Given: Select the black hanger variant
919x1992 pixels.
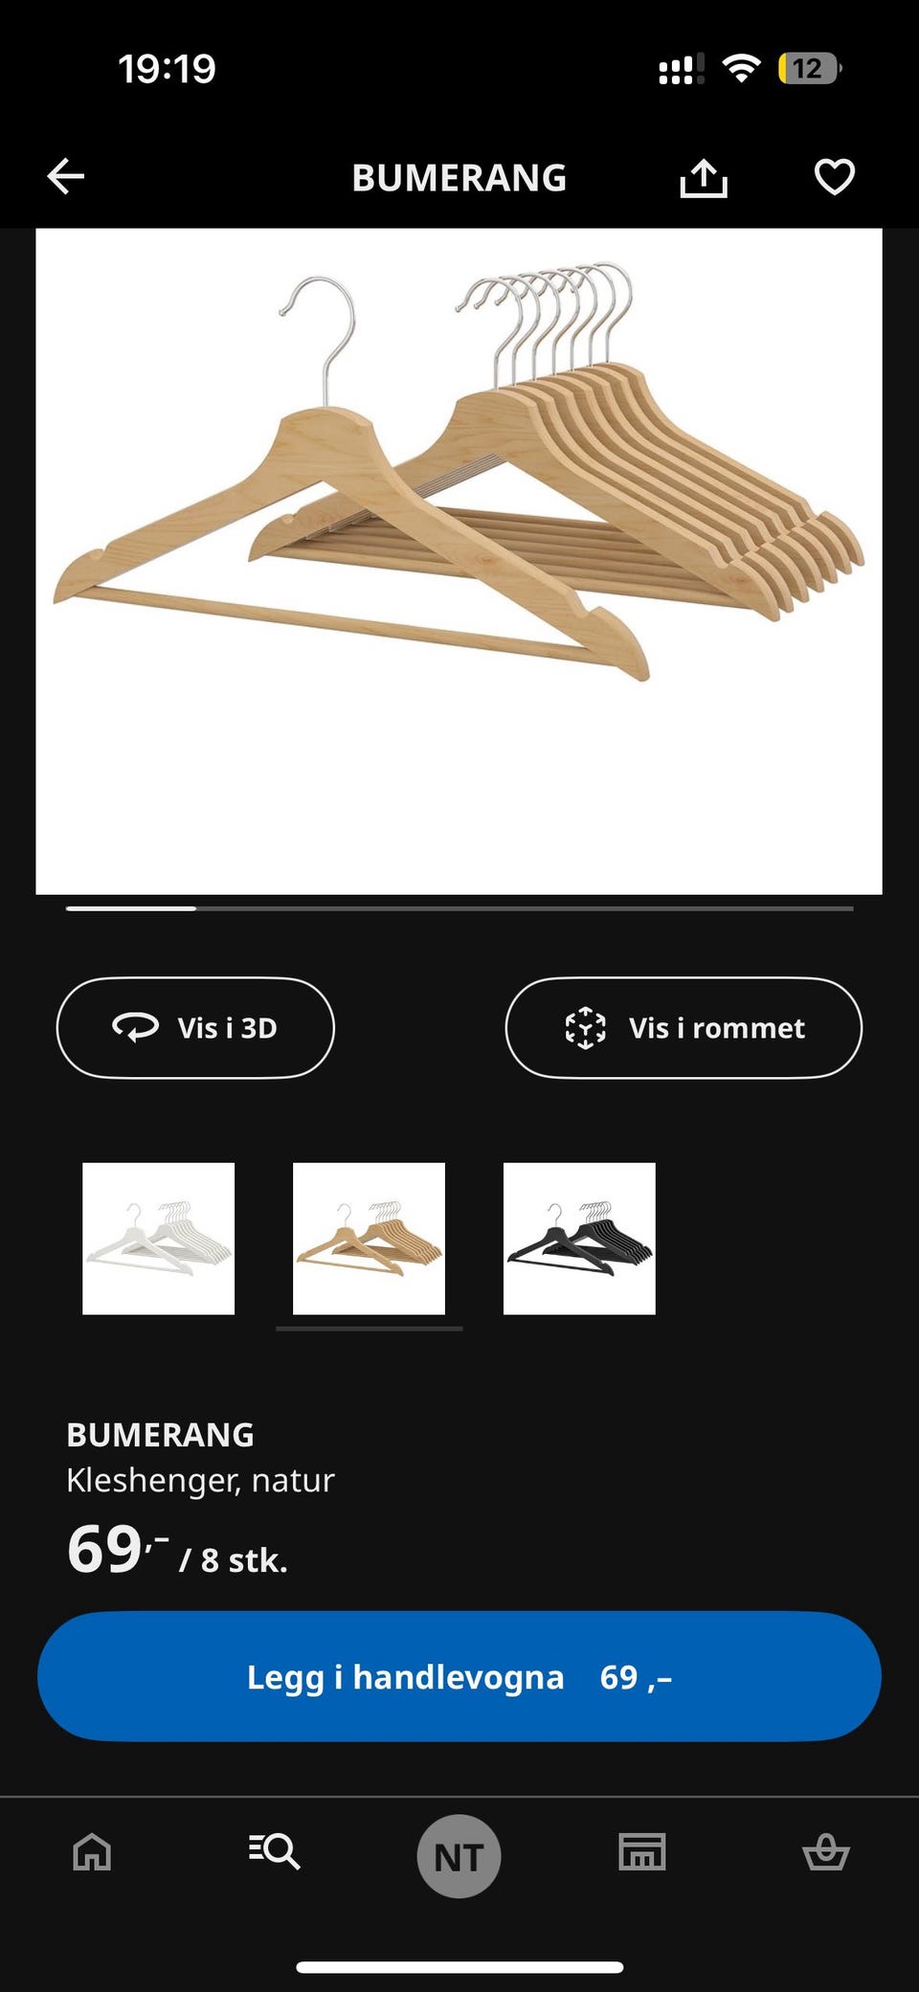Looking at the screenshot, I should coord(579,1239).
